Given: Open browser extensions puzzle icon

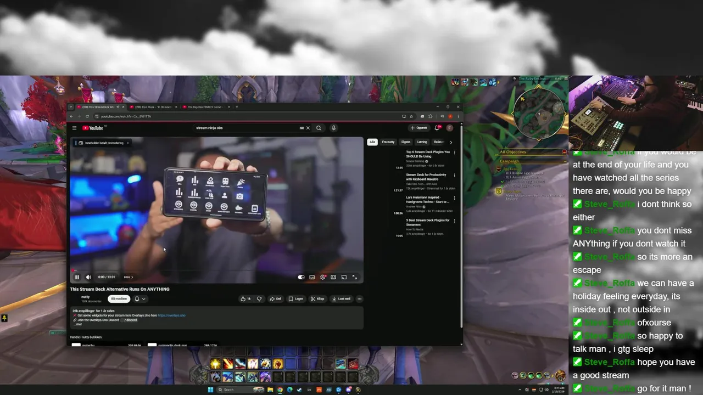Looking at the screenshot, I should 430,116.
